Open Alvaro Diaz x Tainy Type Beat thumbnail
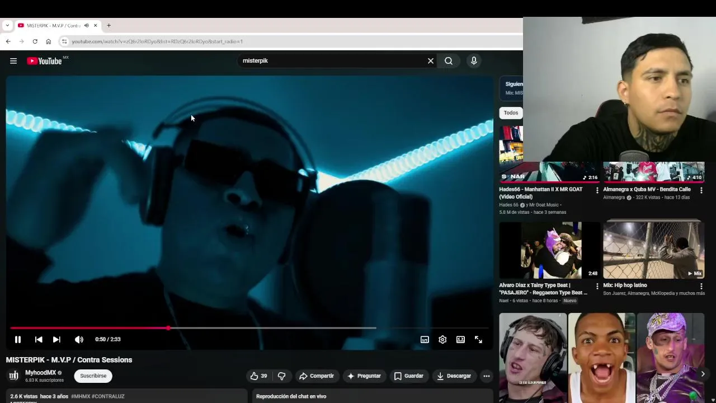716x403 pixels. click(549, 250)
